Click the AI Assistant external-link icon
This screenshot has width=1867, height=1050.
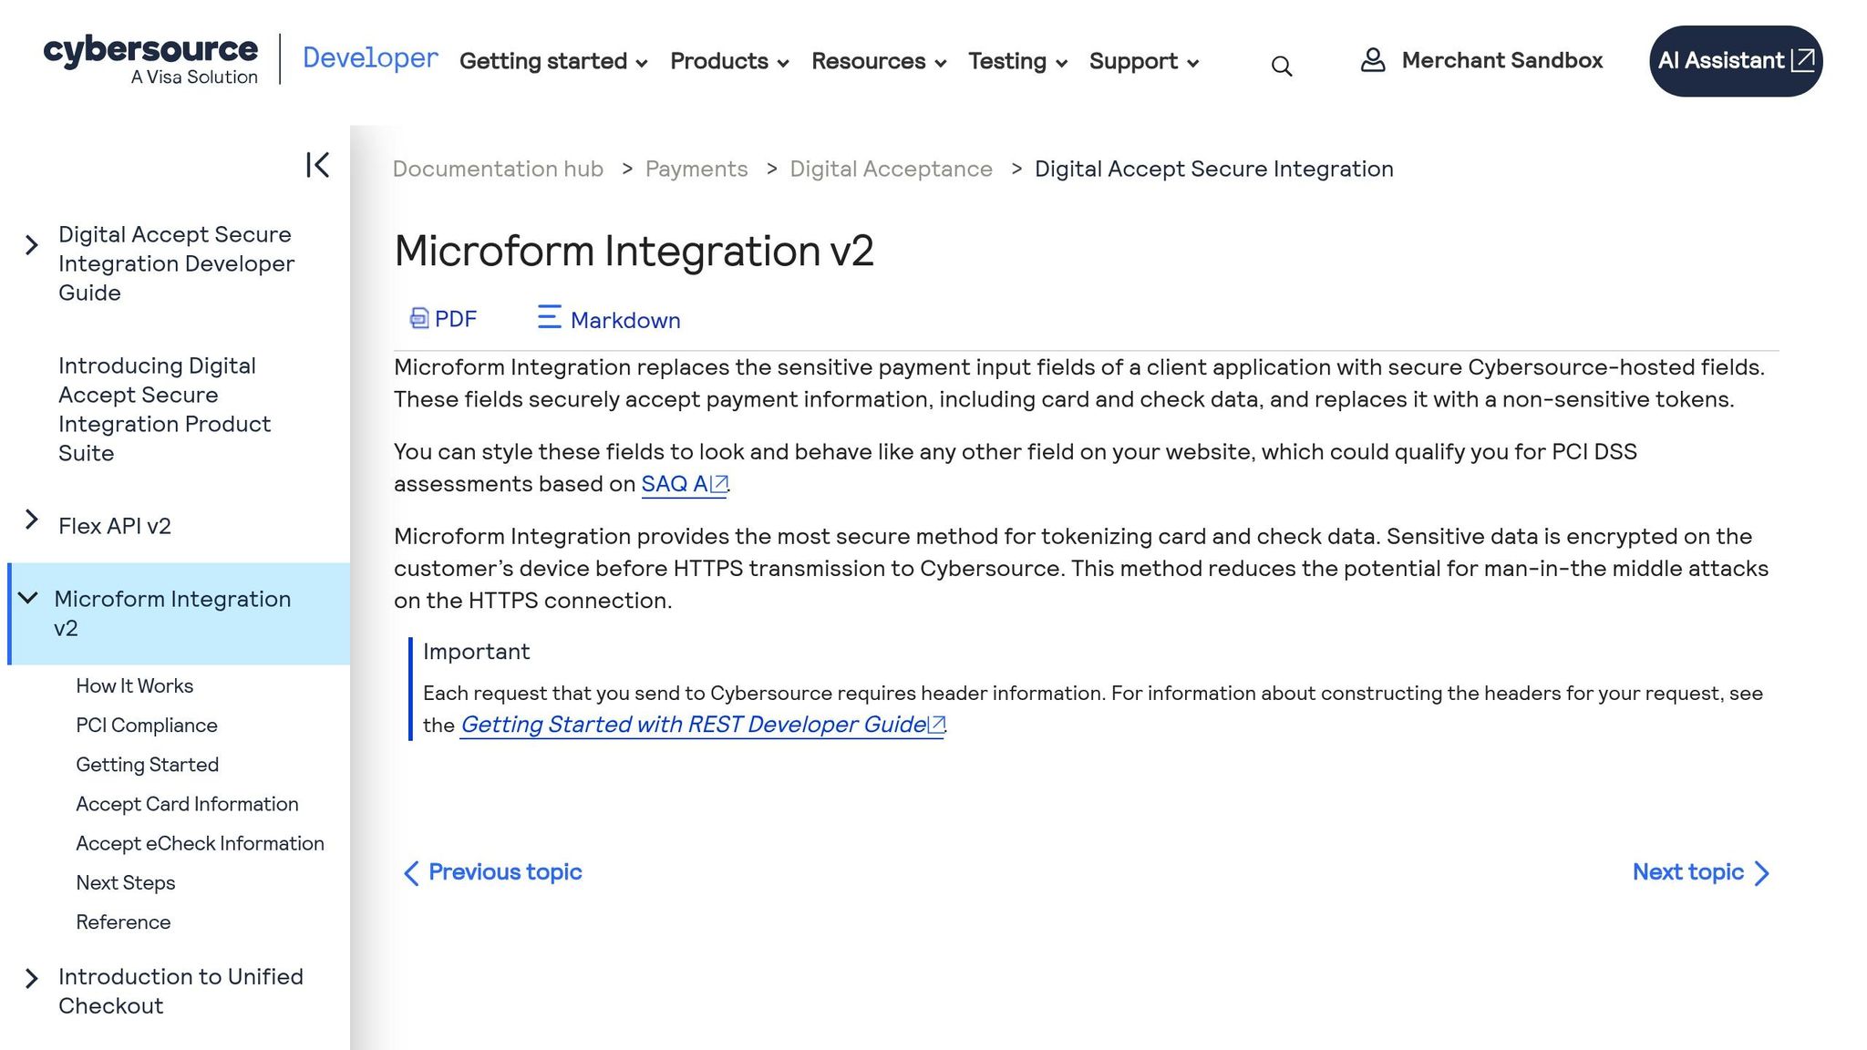tap(1802, 60)
